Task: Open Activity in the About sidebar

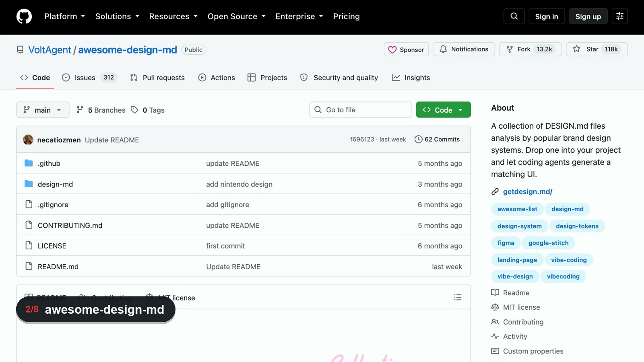Action: (515, 336)
